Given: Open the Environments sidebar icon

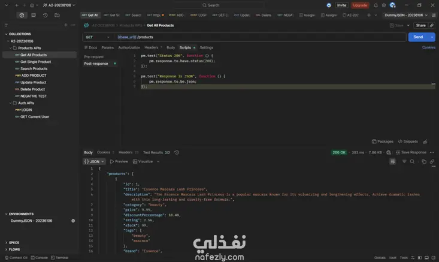Looking at the screenshot, I should (34, 15).
